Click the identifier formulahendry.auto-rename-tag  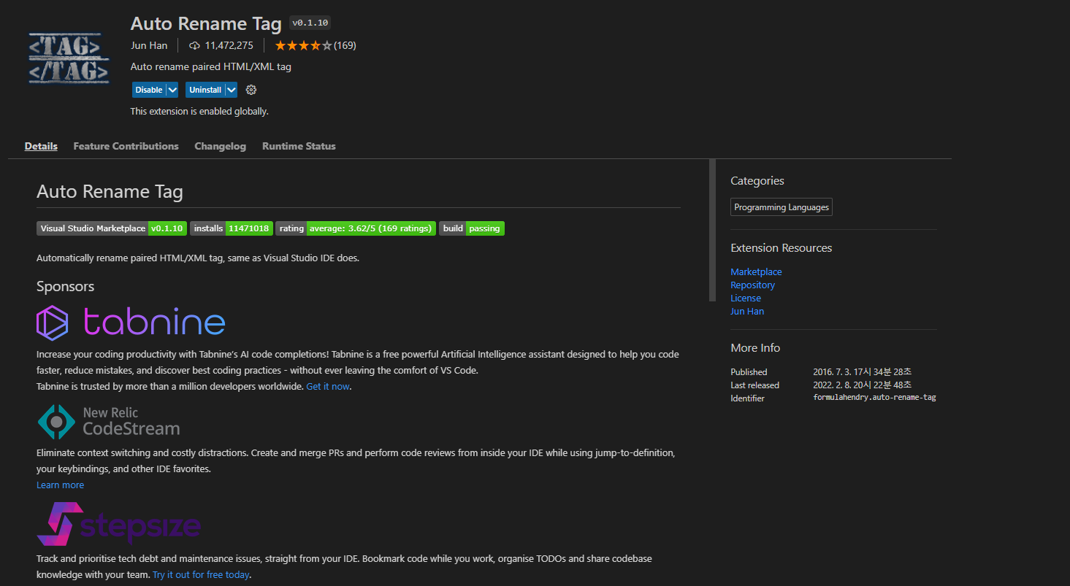point(874,398)
